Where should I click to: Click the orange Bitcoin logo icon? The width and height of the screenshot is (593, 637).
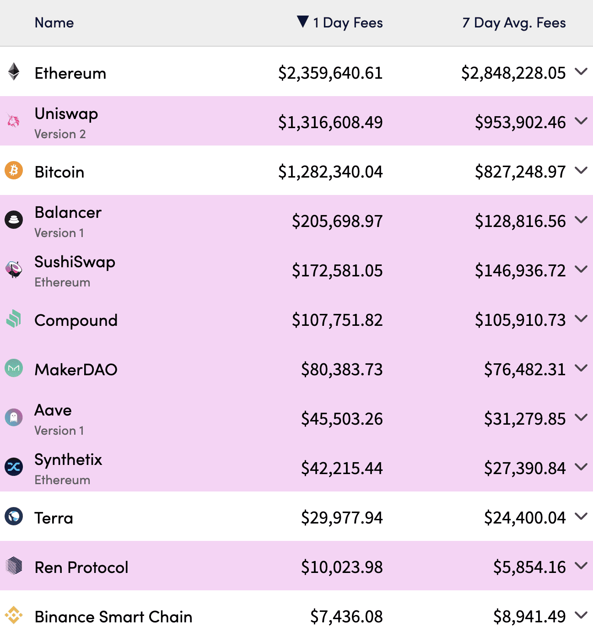point(14,170)
